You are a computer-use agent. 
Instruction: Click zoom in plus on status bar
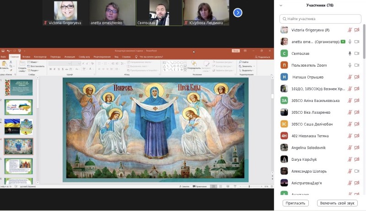click(261, 186)
